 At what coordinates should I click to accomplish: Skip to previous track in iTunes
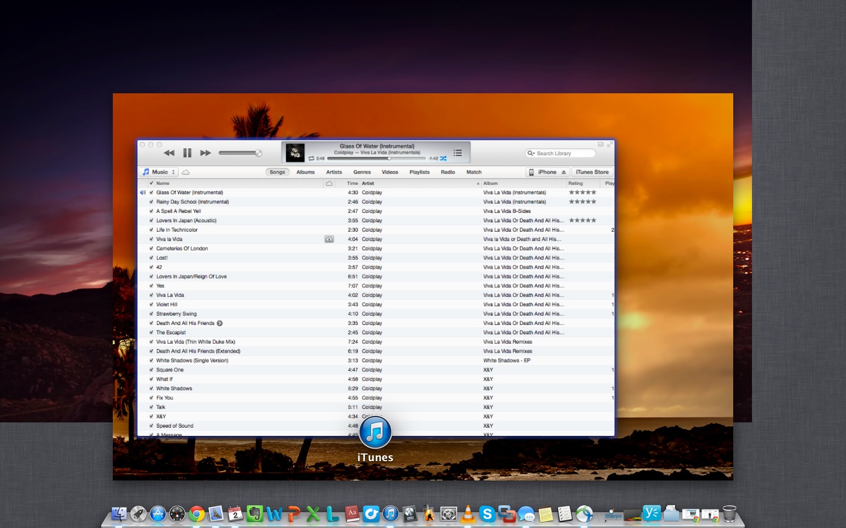coord(169,153)
